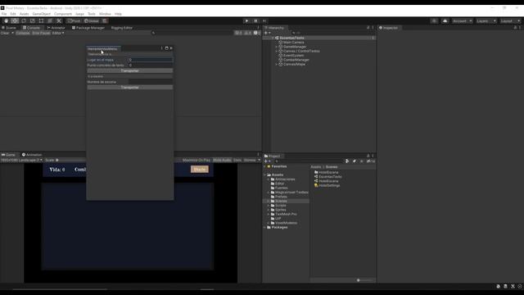Click the Lugar en el mapa field
The width and height of the screenshot is (524, 295).
[151, 60]
